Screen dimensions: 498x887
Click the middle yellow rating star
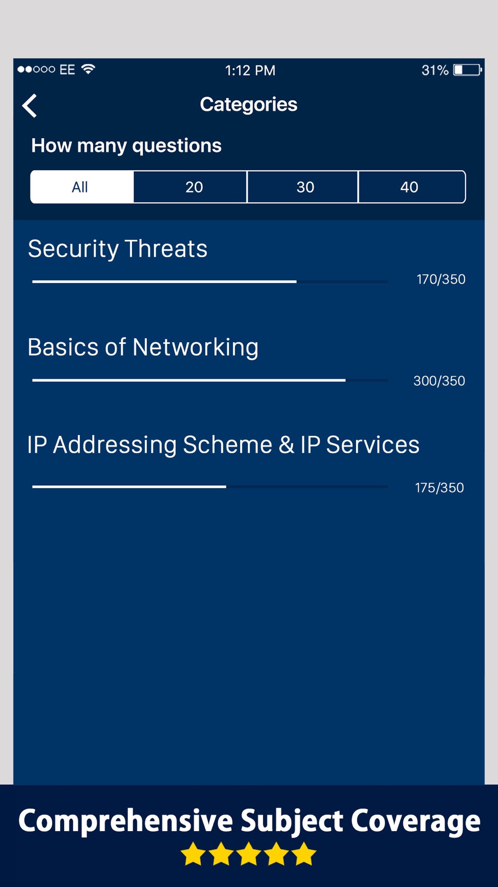coord(249,854)
